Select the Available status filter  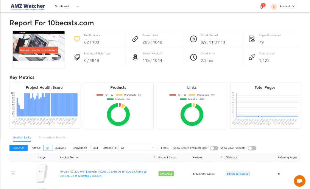point(61,148)
